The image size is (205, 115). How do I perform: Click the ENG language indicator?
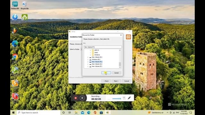coord(177,112)
